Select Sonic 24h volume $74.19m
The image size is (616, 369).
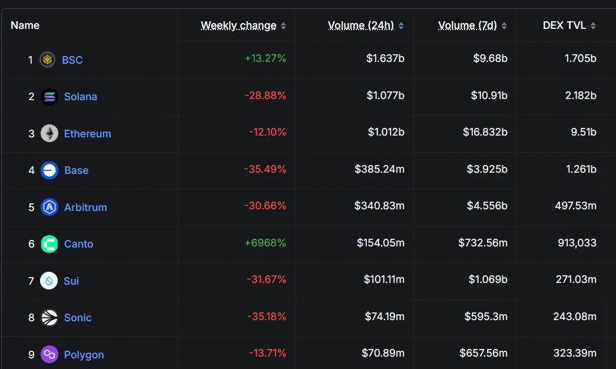[x=385, y=317]
